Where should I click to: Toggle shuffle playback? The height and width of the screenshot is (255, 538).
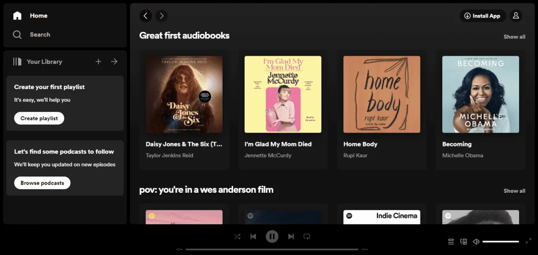click(x=237, y=237)
